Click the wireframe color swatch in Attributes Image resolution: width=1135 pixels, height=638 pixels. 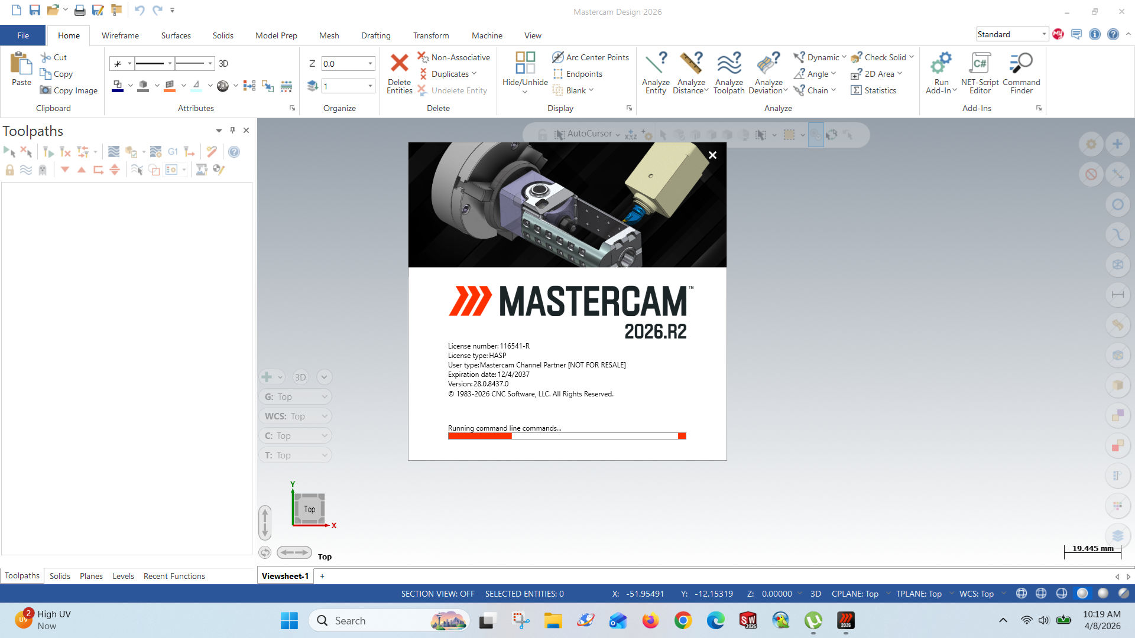click(118, 86)
